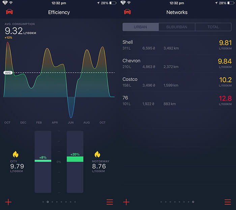Tap the JUN month label on chart
The image size is (236, 210).
(71, 123)
